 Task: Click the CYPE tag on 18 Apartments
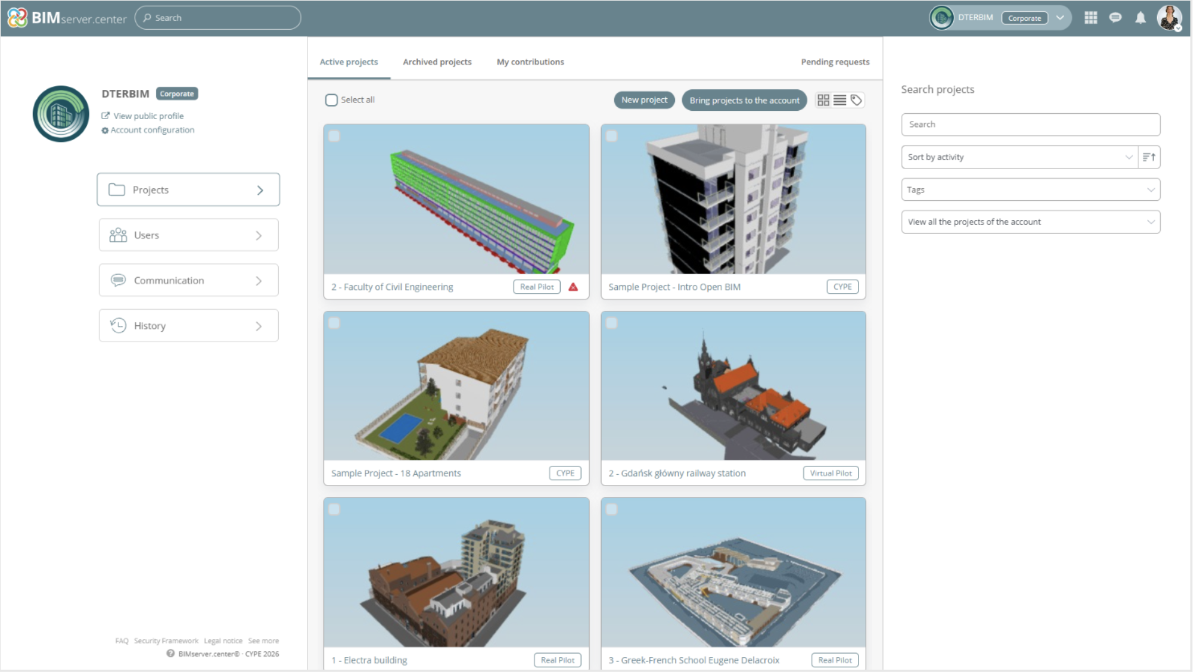(565, 474)
